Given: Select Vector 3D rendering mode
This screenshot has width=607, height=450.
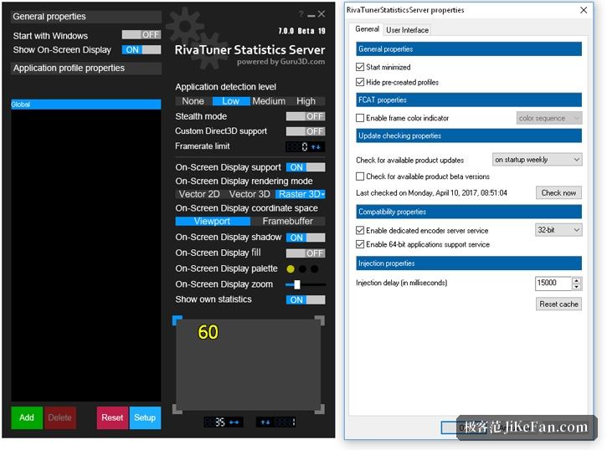Looking at the screenshot, I should 249,194.
